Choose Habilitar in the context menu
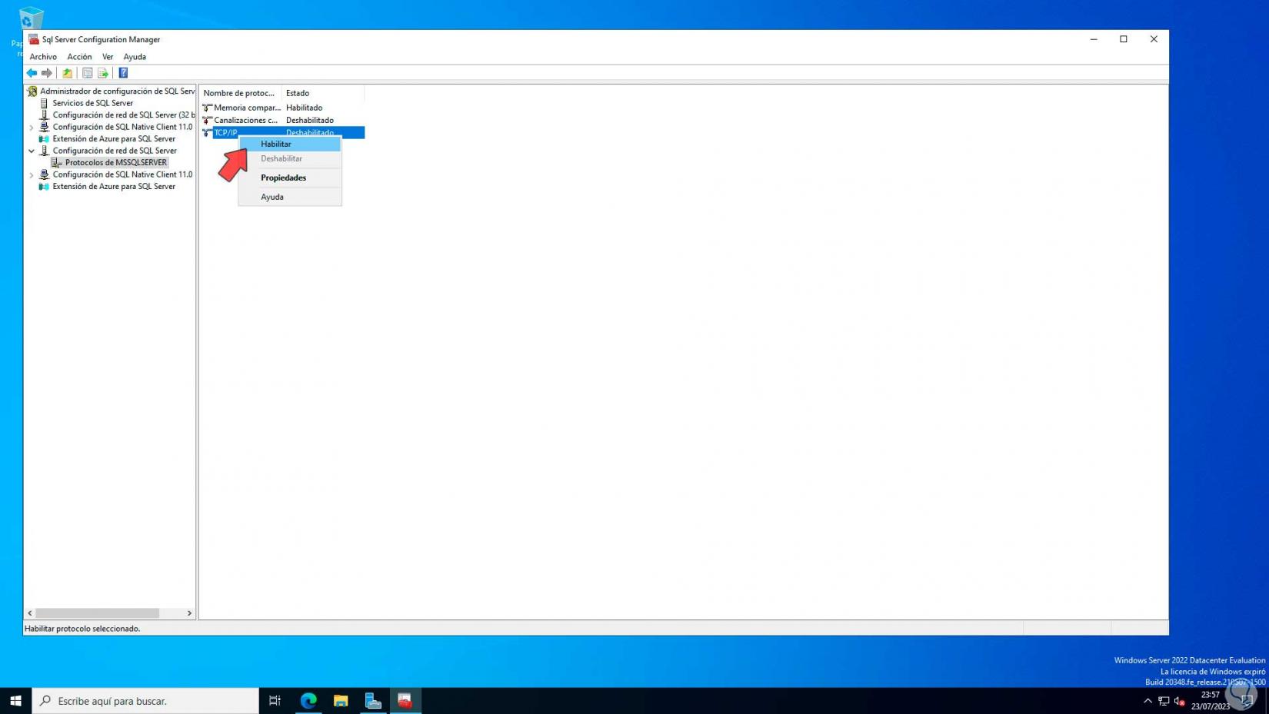The height and width of the screenshot is (714, 1269). 290,144
